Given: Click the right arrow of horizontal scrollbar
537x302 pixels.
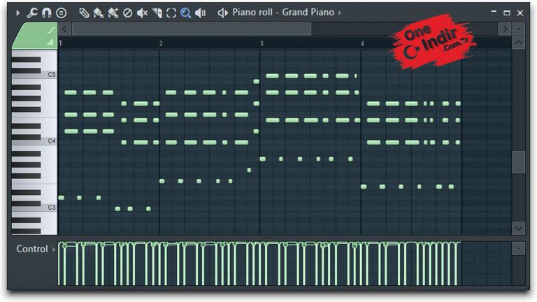Looking at the screenshot, I should click(505, 29).
